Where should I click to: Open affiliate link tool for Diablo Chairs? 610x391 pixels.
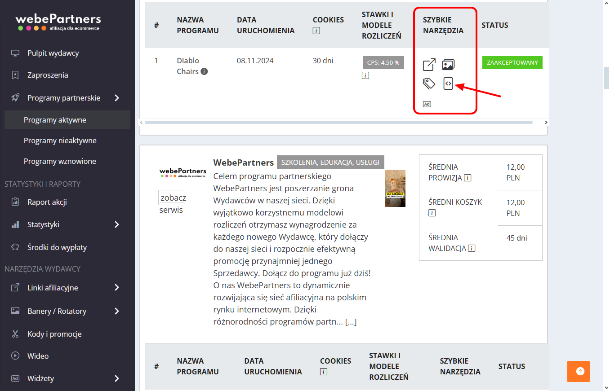click(429, 65)
